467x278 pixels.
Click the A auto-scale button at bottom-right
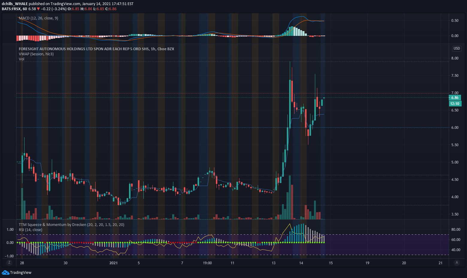pyautogui.click(x=457, y=262)
